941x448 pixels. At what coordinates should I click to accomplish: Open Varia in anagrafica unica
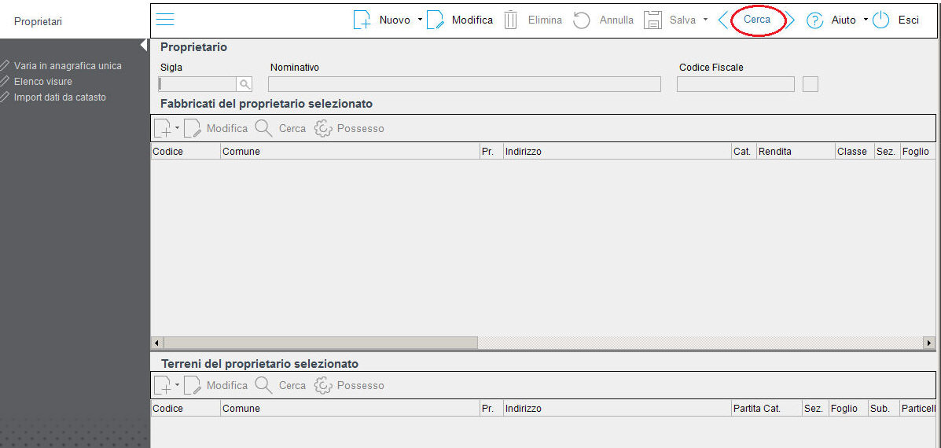click(68, 66)
